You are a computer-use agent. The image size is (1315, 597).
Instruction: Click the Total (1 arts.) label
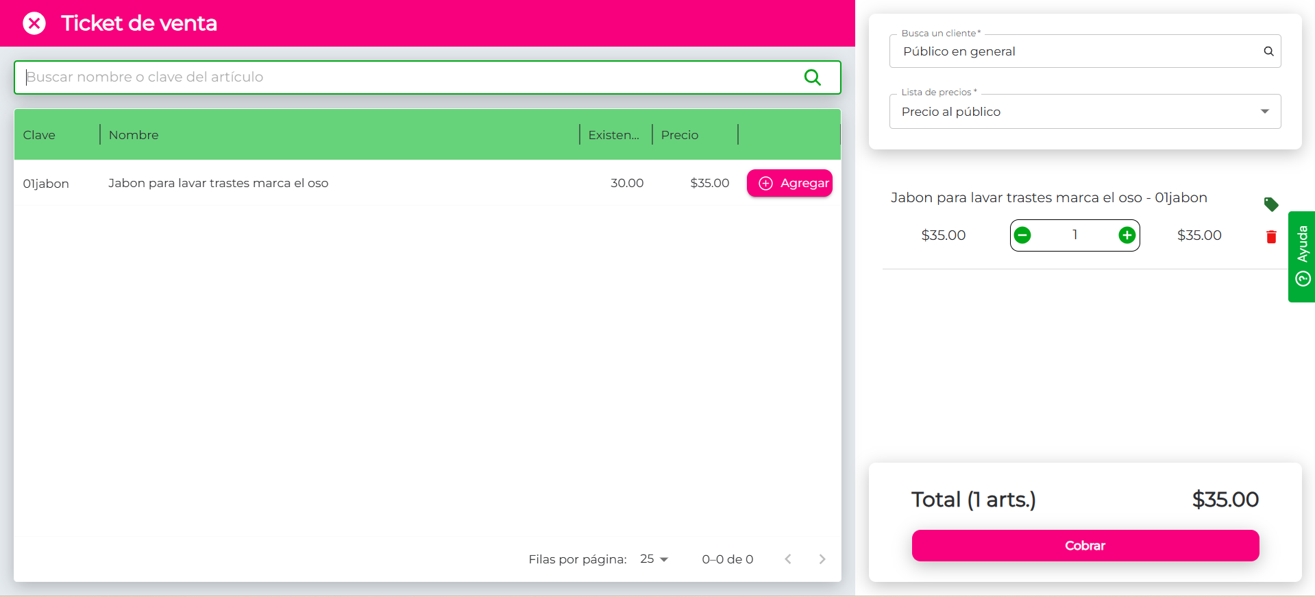coord(974,500)
